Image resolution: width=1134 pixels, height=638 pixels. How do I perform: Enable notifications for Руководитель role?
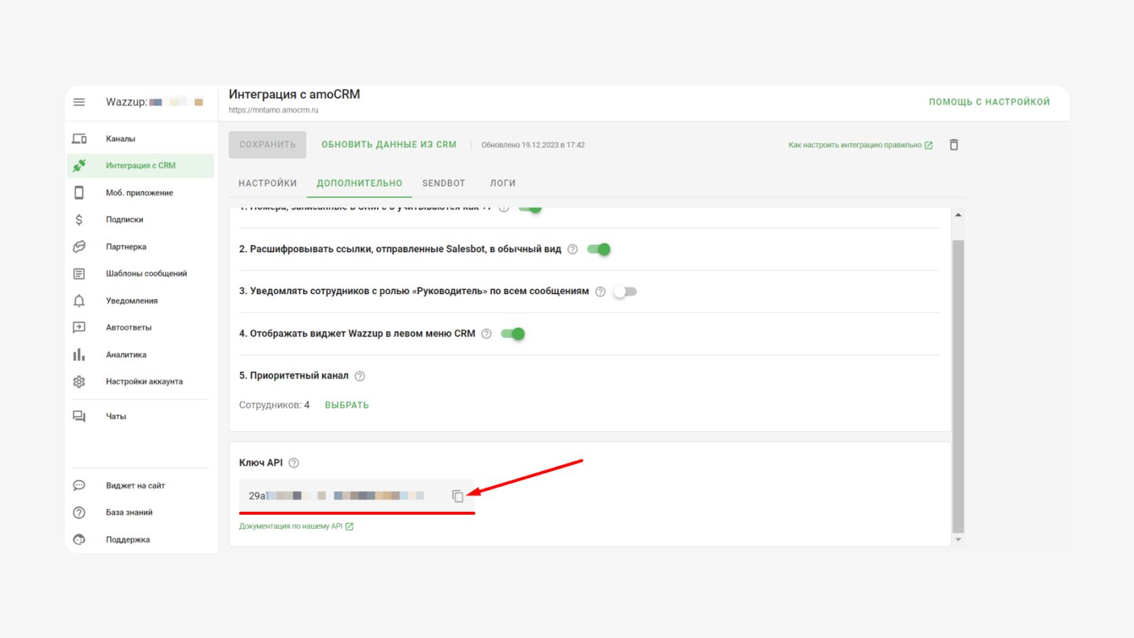[x=625, y=292]
